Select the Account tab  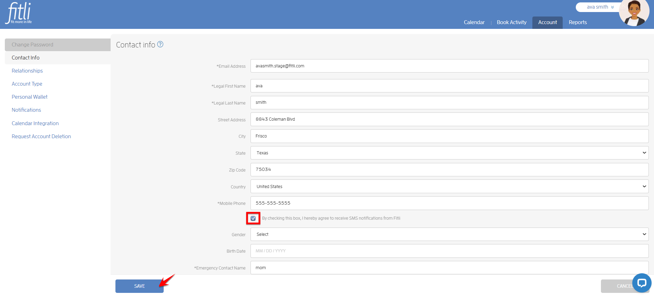pyautogui.click(x=548, y=22)
